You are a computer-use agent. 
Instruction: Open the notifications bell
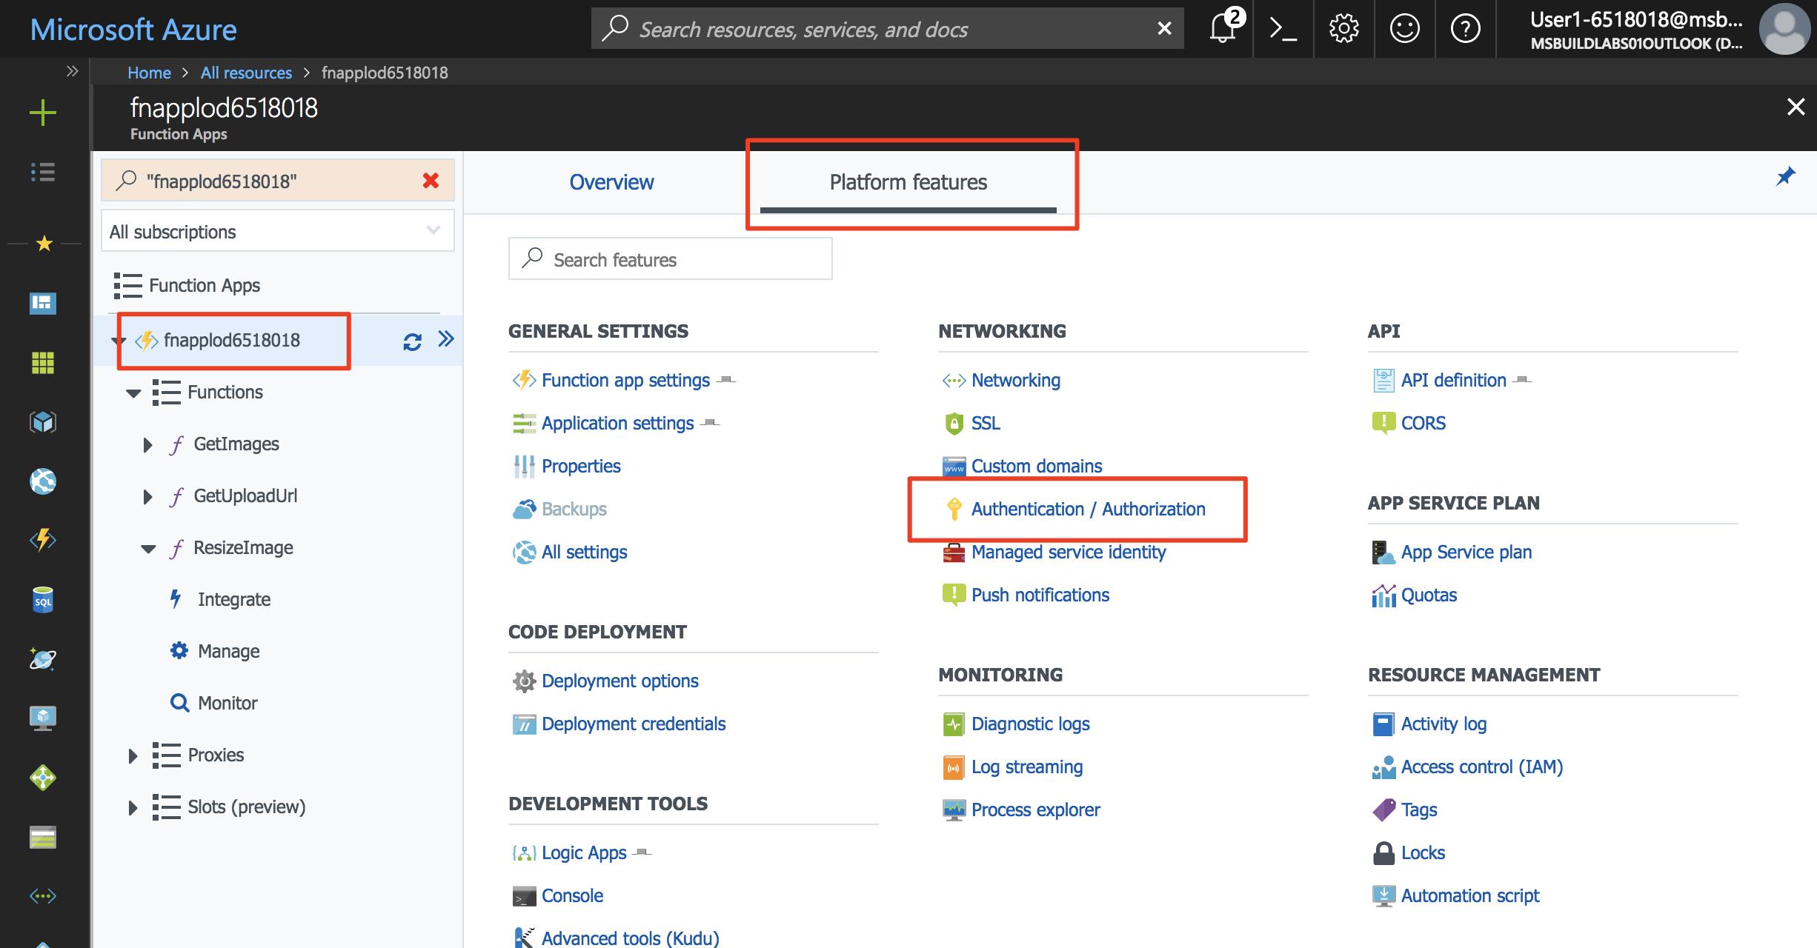(x=1223, y=28)
